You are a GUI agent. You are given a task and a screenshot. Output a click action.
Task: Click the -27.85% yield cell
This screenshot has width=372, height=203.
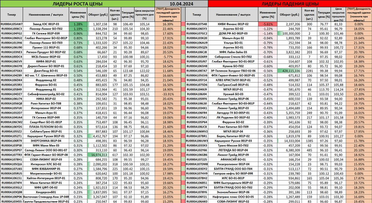pos(359,89)
